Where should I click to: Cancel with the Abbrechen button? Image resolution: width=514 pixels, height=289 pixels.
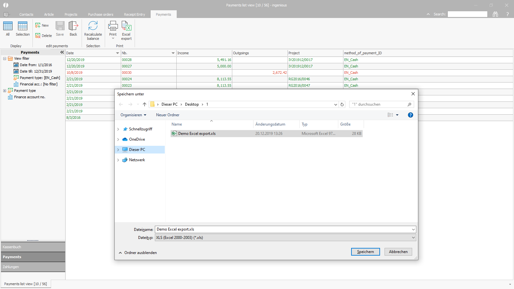tap(398, 252)
